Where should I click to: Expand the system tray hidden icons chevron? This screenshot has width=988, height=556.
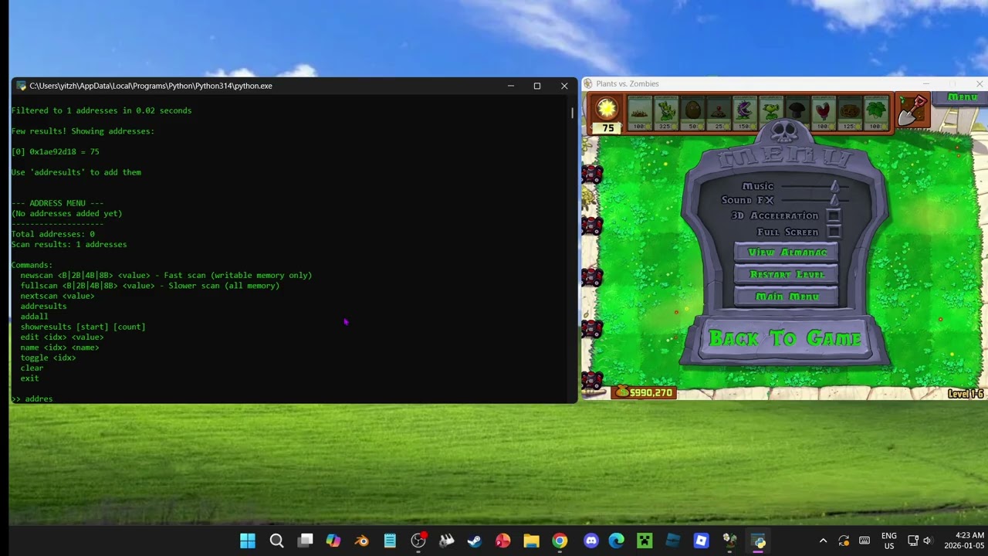[x=823, y=541]
